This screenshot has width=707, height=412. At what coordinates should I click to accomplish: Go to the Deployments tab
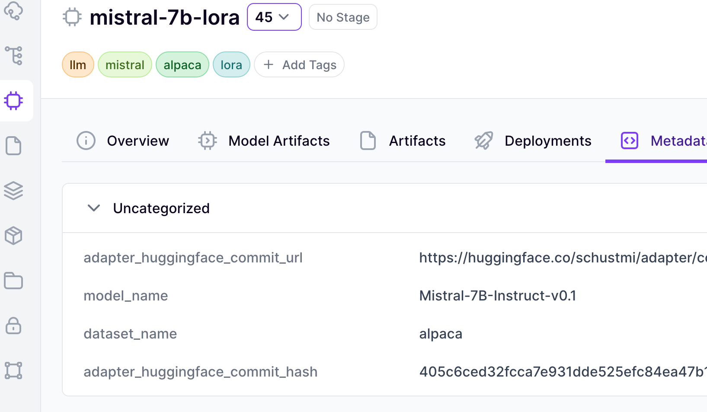533,141
